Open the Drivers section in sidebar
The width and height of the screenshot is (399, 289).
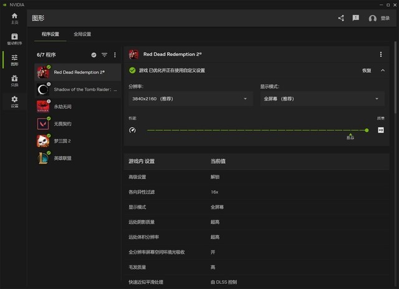click(14, 39)
